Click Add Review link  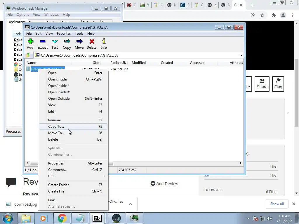coord(164,184)
